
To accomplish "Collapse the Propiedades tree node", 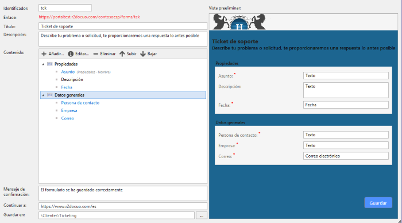I will [43, 64].
